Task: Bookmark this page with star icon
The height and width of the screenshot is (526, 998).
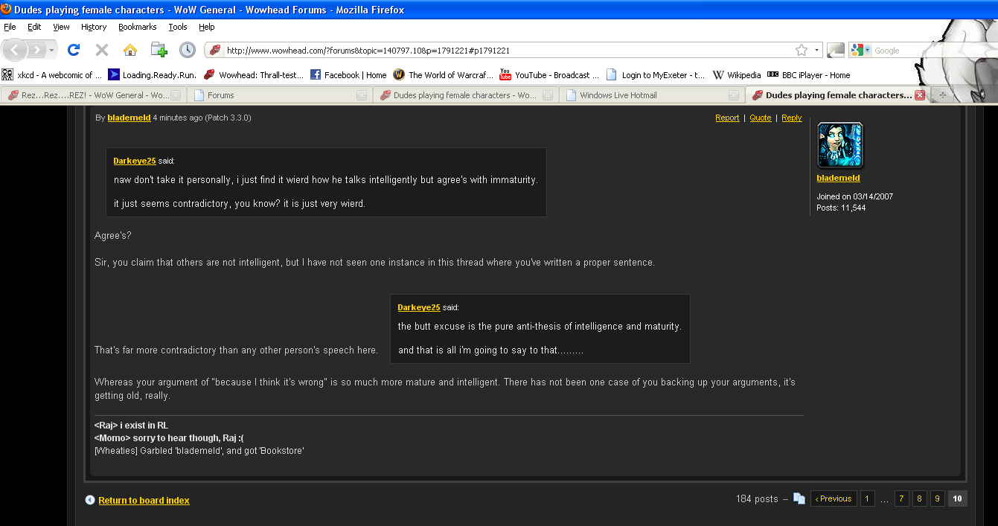Action: point(801,50)
